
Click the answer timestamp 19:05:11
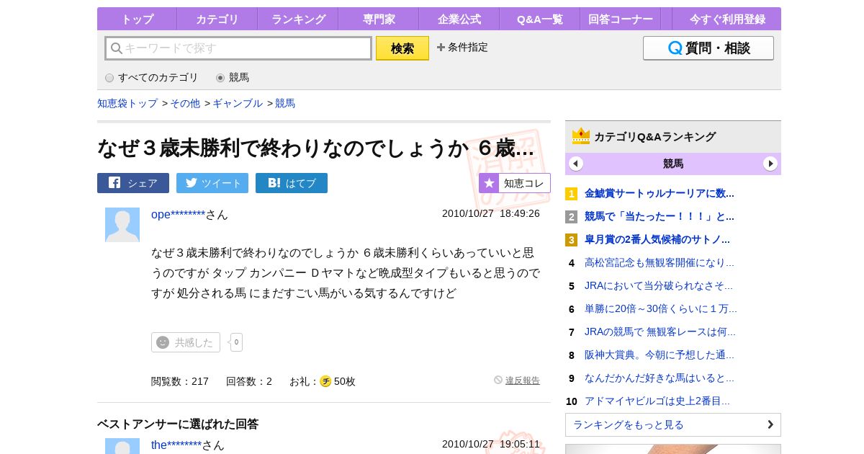[520, 444]
